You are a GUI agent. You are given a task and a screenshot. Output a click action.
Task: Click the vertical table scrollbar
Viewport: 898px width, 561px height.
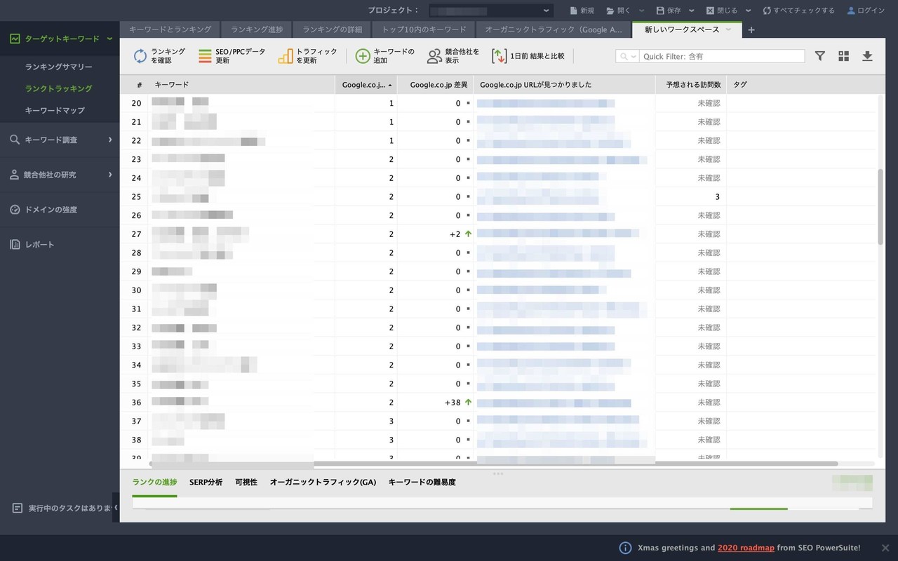pos(880,207)
